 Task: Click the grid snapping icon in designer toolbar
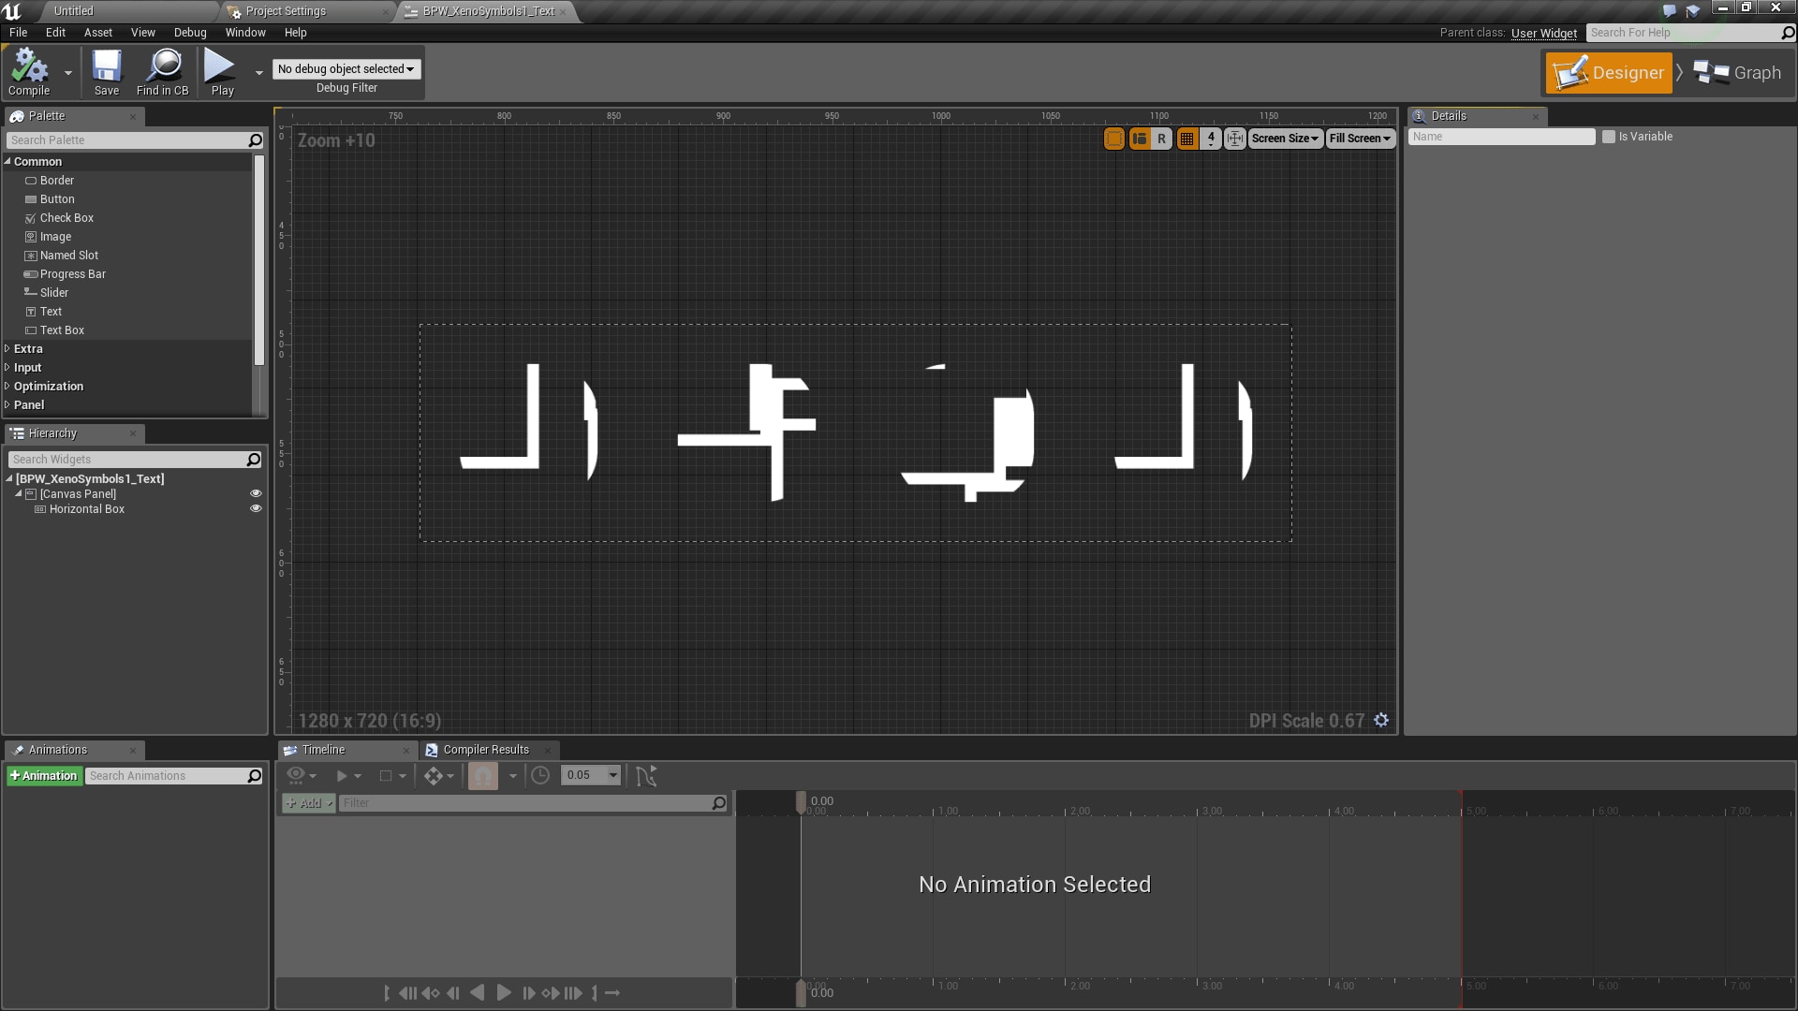pyautogui.click(x=1186, y=139)
